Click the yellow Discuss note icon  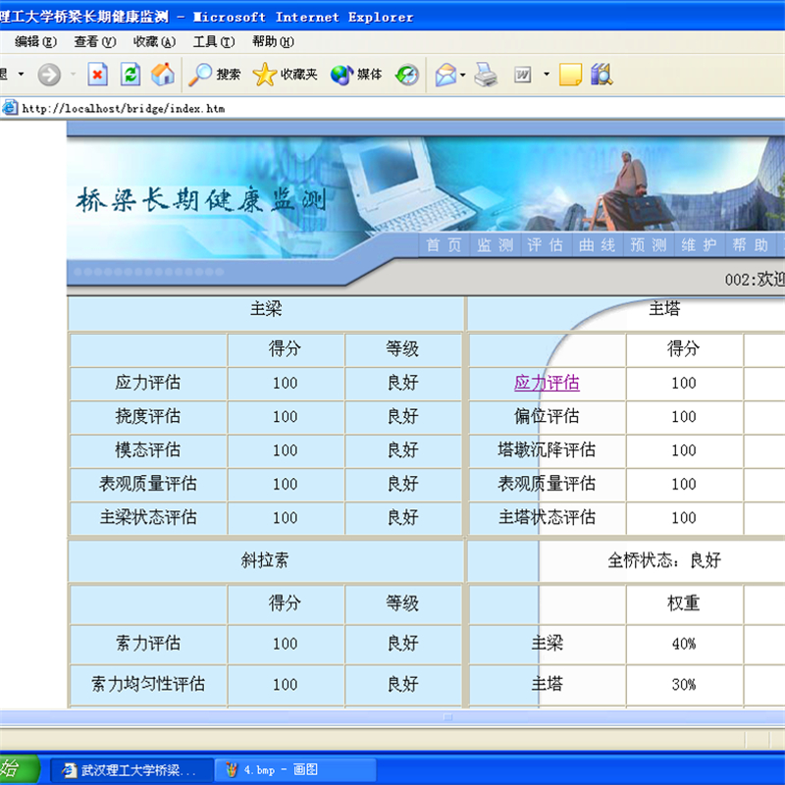coord(570,75)
